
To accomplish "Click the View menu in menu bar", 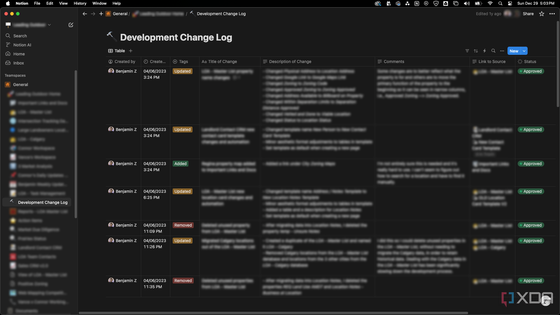I will tap(62, 3).
